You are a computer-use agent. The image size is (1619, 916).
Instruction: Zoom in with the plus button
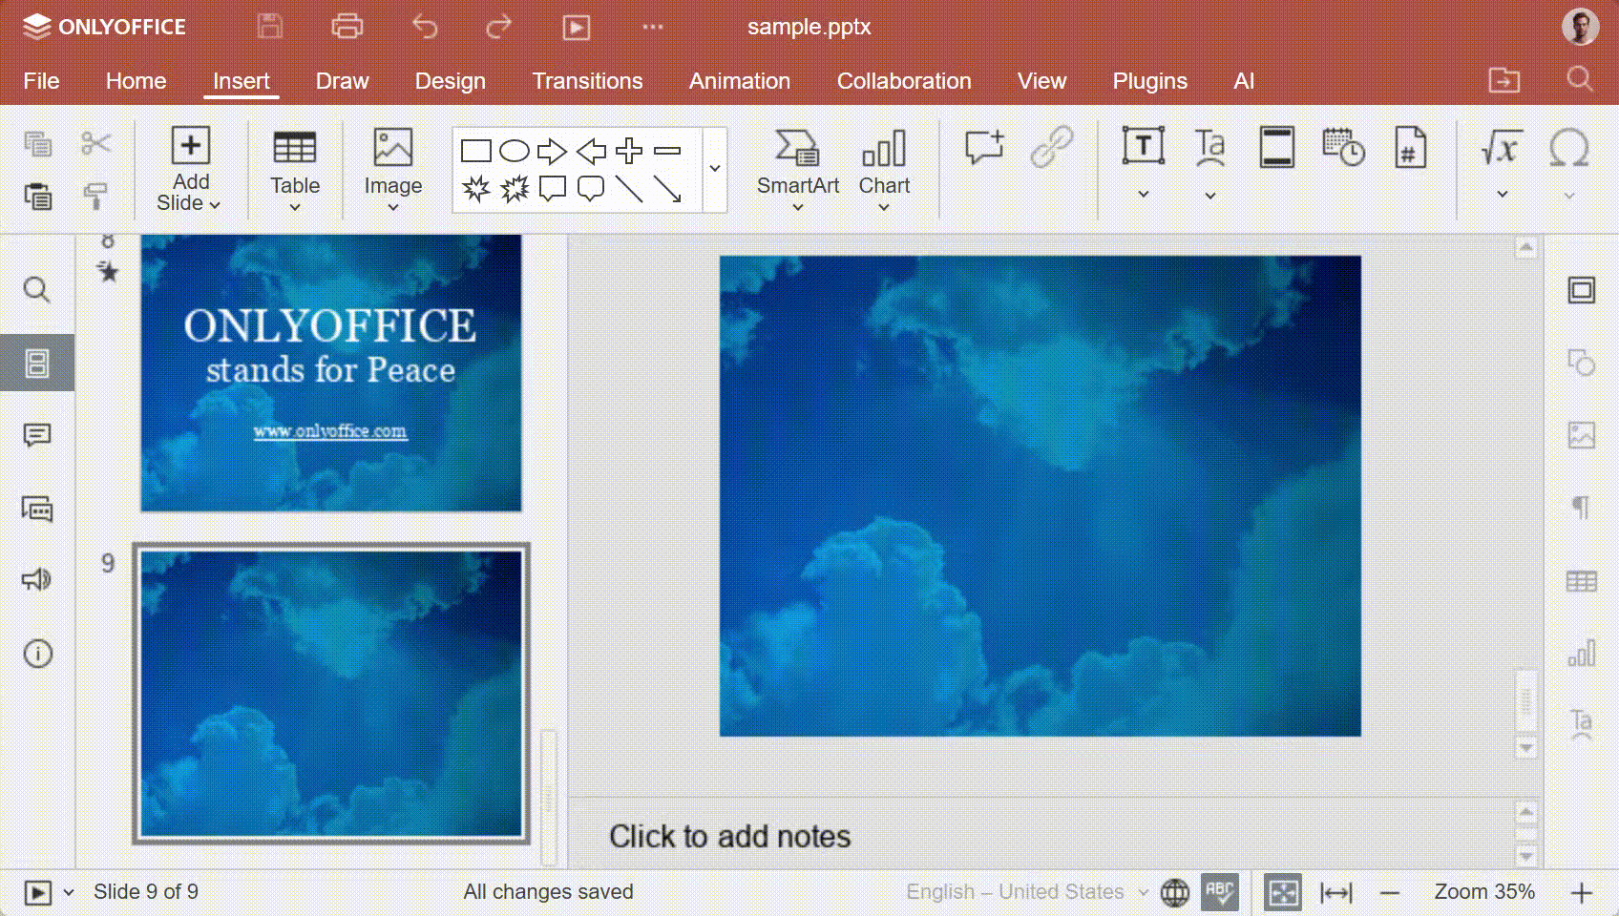tap(1582, 893)
